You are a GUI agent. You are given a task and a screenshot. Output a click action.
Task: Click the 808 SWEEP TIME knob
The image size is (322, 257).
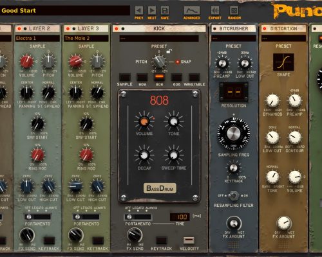coord(174,155)
